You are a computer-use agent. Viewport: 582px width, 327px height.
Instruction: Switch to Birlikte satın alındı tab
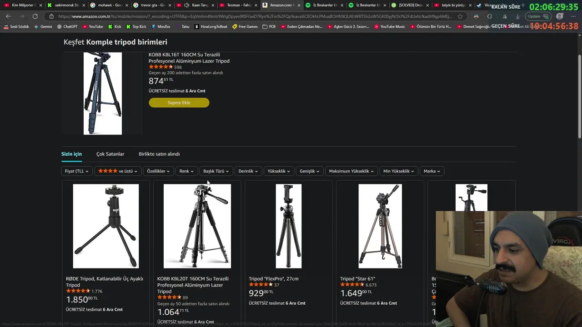click(x=159, y=154)
